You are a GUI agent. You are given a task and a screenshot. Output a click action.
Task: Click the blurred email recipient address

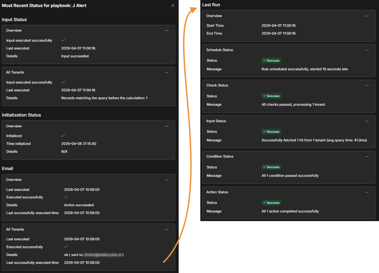[103, 255]
